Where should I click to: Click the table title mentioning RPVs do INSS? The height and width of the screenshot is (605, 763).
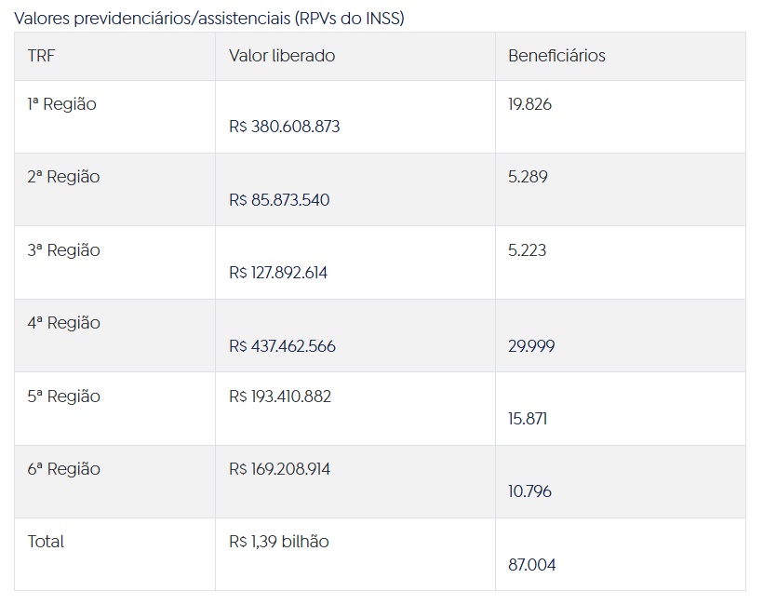208,18
